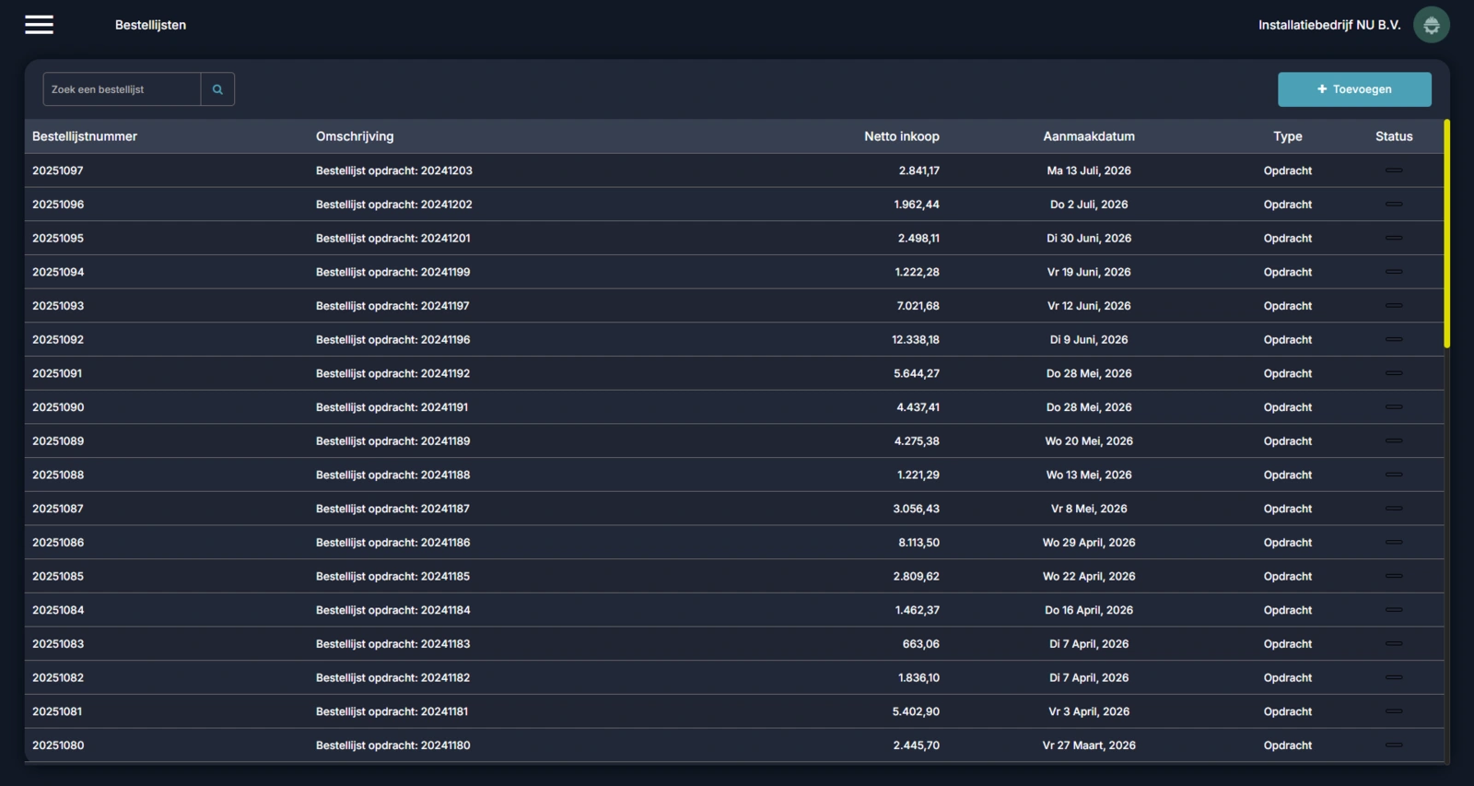This screenshot has width=1474, height=786.
Task: Click date 'Ma 13 Juli, 2026'
Action: tap(1089, 170)
